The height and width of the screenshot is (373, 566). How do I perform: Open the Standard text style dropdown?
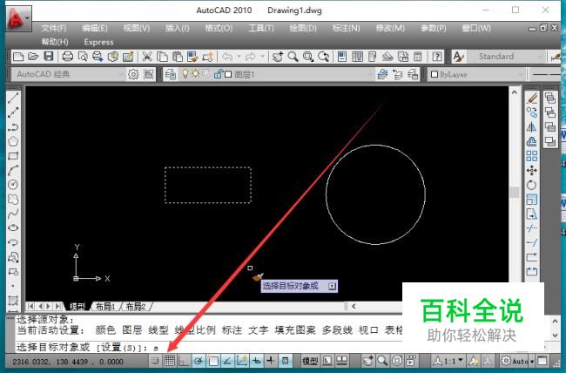[x=505, y=57]
